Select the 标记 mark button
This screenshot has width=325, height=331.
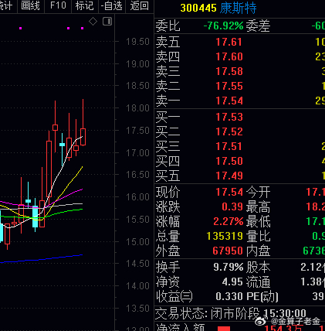point(85,5)
